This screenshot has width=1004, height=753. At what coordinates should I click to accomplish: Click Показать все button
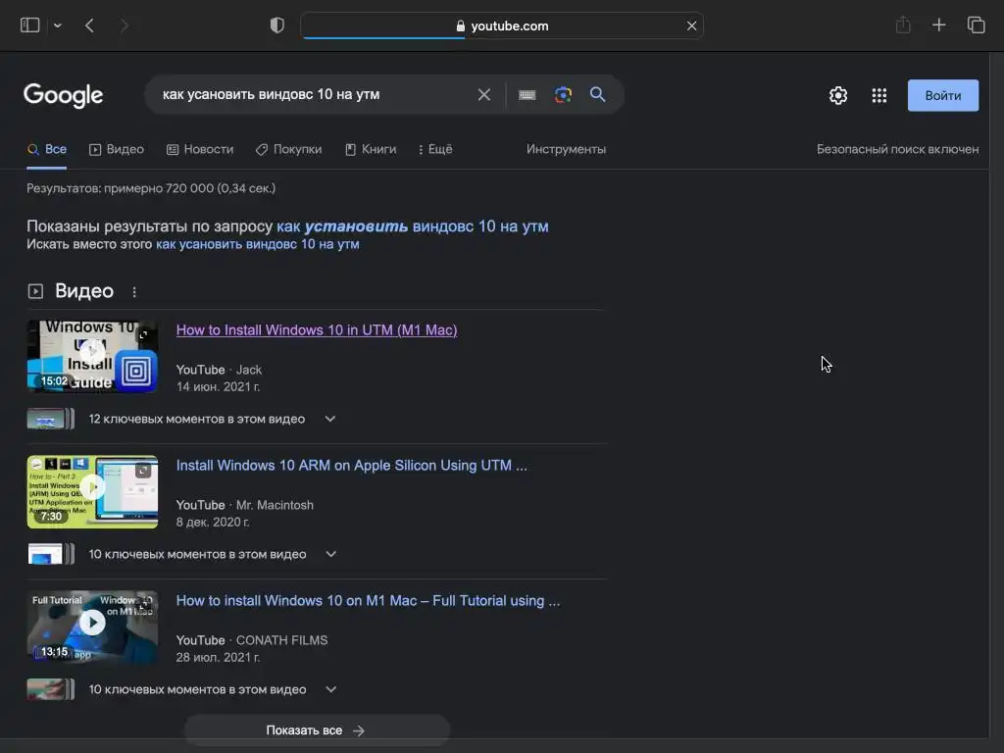(317, 730)
